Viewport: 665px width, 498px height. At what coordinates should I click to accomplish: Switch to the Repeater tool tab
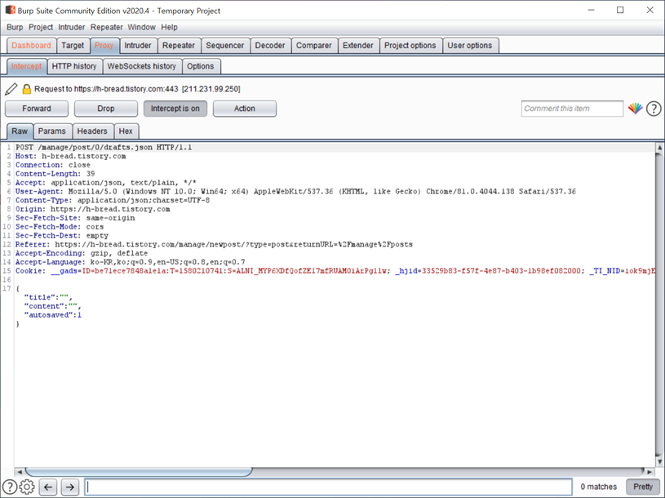(179, 46)
